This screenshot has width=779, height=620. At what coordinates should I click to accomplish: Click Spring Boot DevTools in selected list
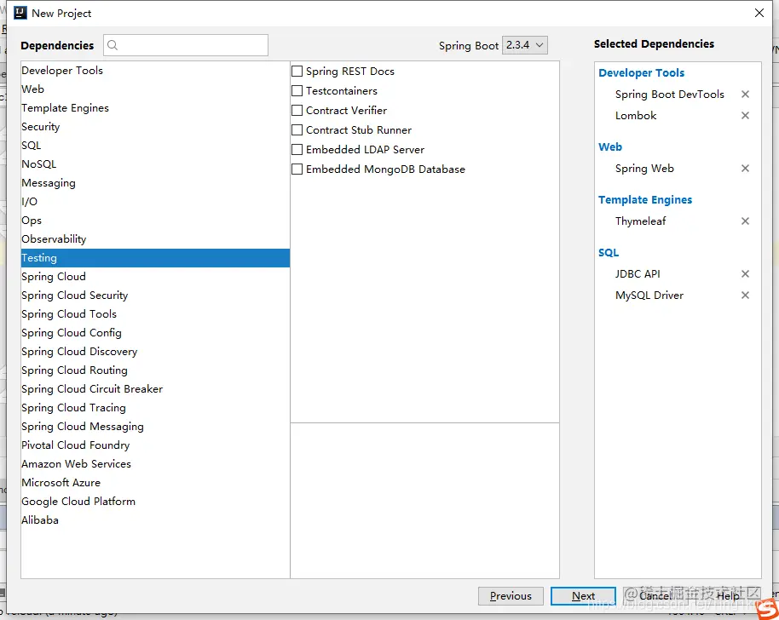click(669, 95)
